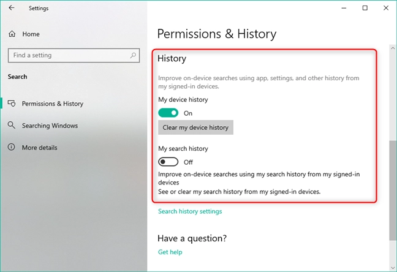Click the My device history label
Image resolution: width=397 pixels, height=272 pixels.
183,99
